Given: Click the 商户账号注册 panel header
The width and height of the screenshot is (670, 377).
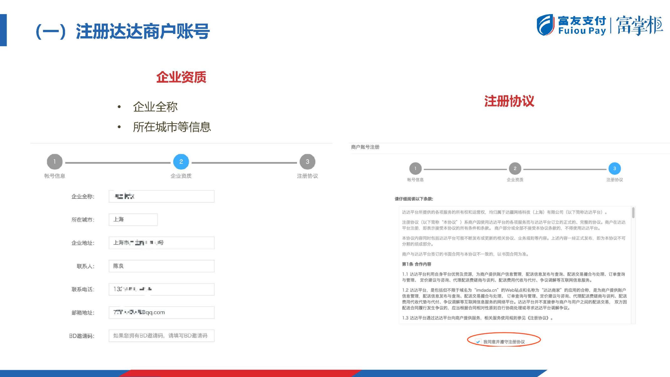Looking at the screenshot, I should pos(365,147).
